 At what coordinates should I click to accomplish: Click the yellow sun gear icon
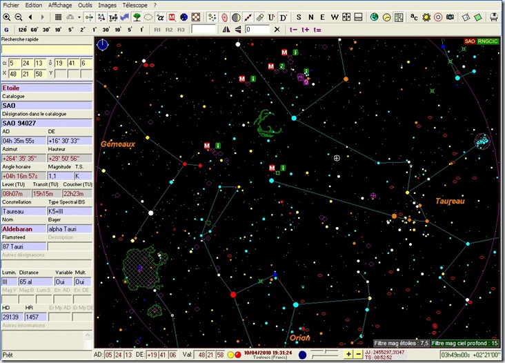pyautogui.click(x=426, y=17)
